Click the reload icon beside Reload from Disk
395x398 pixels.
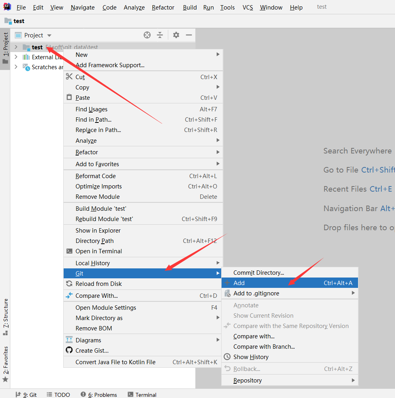(69, 283)
